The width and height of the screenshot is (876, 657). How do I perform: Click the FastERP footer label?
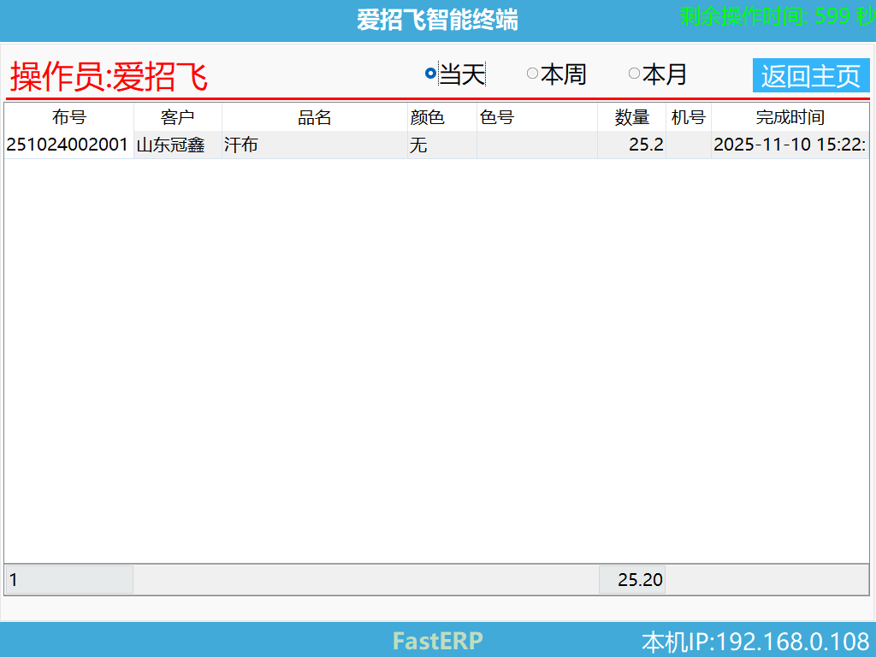[436, 641]
